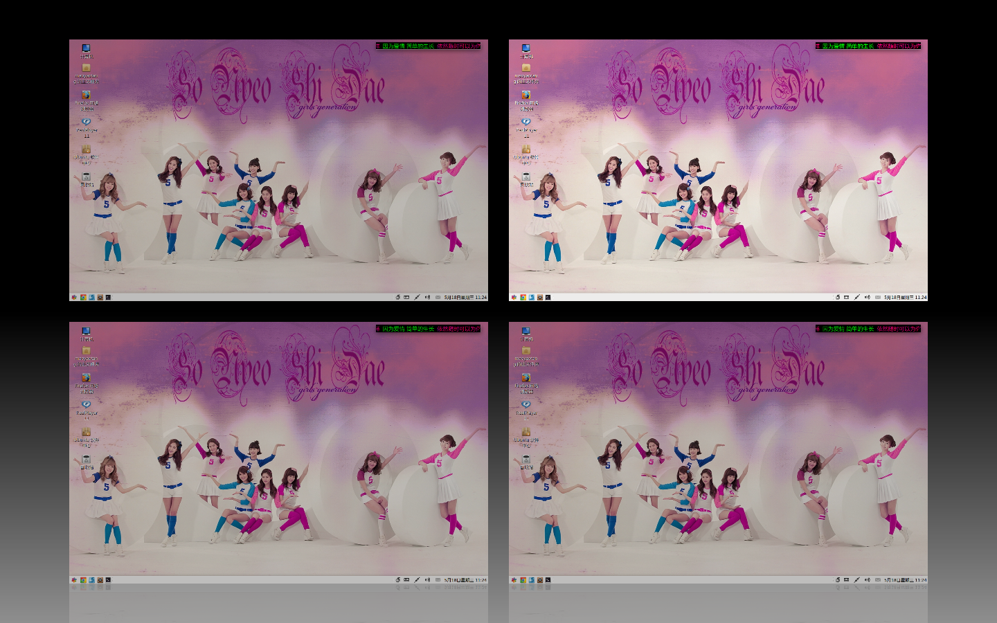The image size is (997, 623).
Task: Switch to the highlighted top-right workspace thumbnail
Action: tap(718, 170)
